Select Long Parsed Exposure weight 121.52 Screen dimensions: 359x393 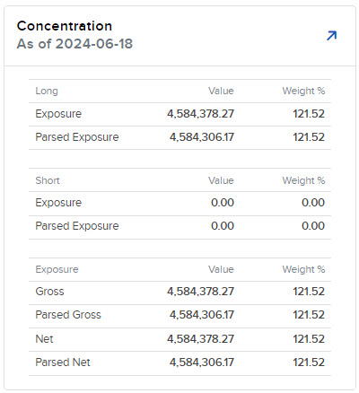(x=309, y=137)
